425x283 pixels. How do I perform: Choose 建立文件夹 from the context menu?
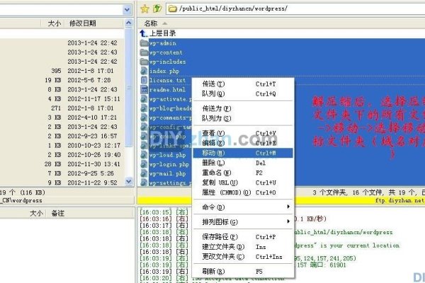click(244, 247)
